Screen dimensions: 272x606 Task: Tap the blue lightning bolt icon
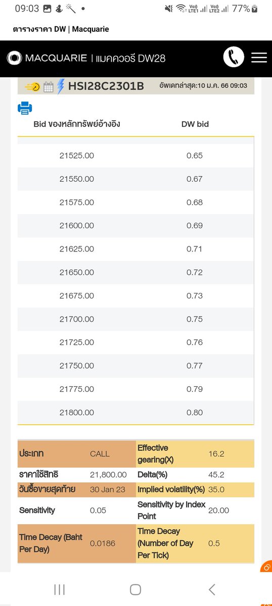61,86
